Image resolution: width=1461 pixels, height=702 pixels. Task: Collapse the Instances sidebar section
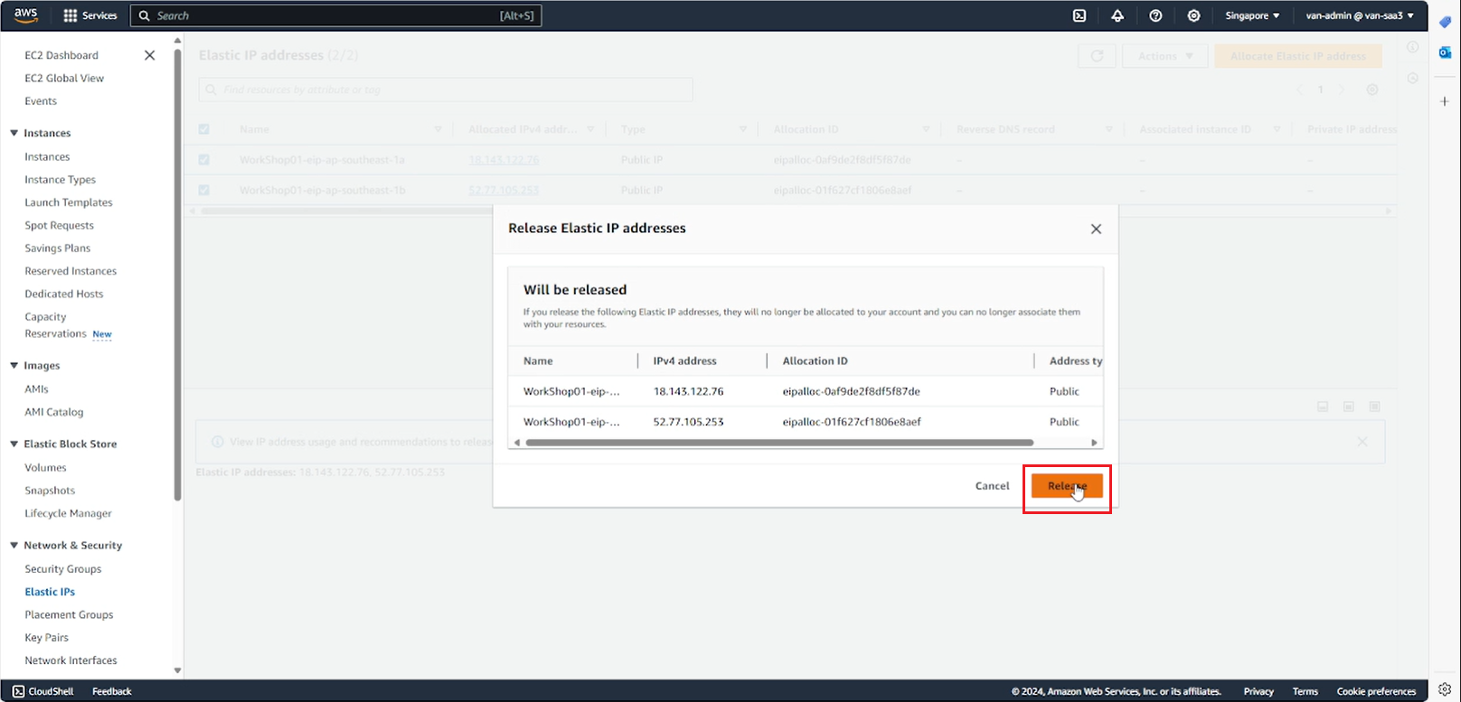(14, 133)
